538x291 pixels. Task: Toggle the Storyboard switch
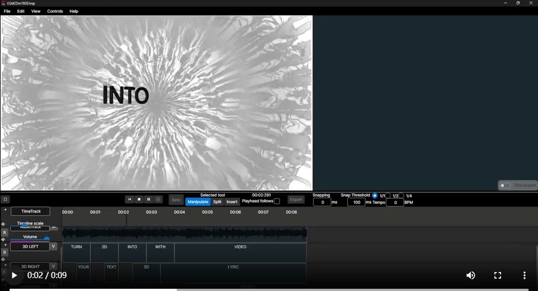[x=505, y=185]
